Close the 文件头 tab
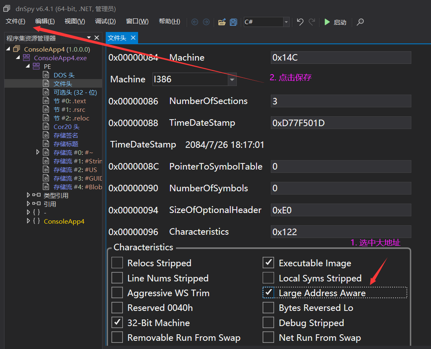The height and width of the screenshot is (349, 431). [x=133, y=38]
